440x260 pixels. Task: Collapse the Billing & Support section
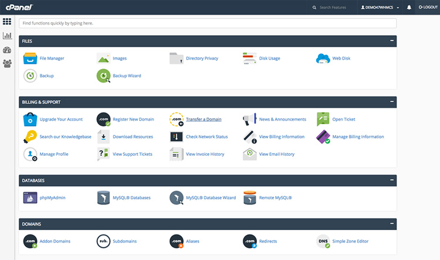(x=391, y=102)
